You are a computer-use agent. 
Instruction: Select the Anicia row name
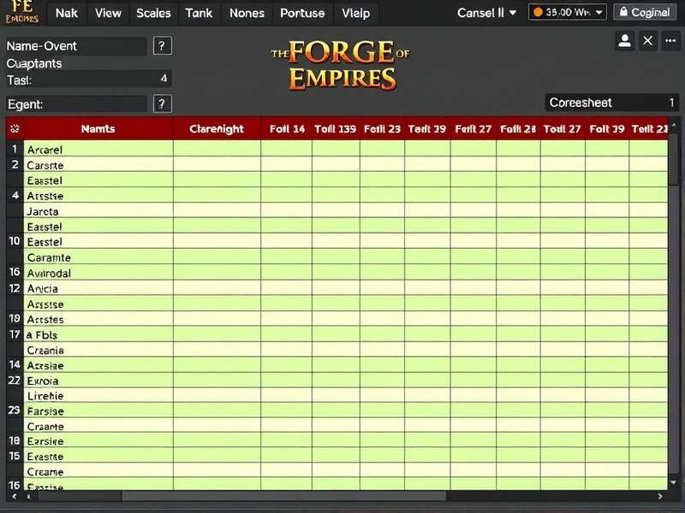(42, 288)
